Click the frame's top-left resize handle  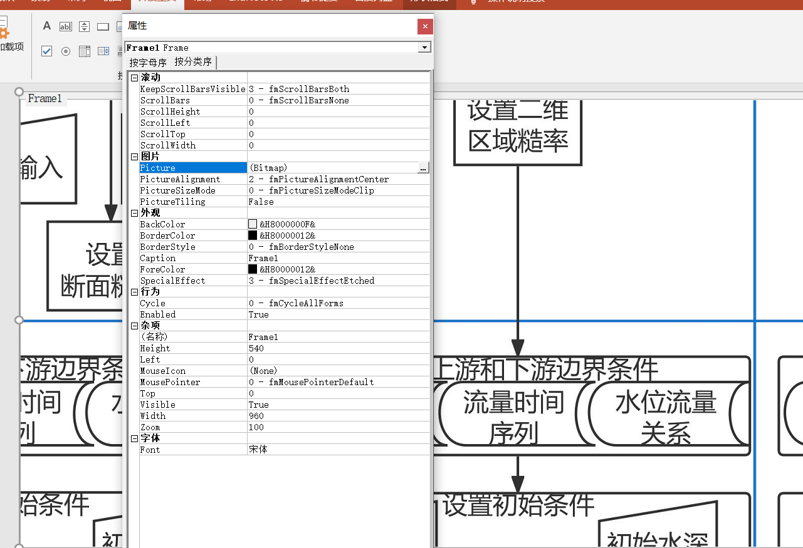click(x=19, y=92)
